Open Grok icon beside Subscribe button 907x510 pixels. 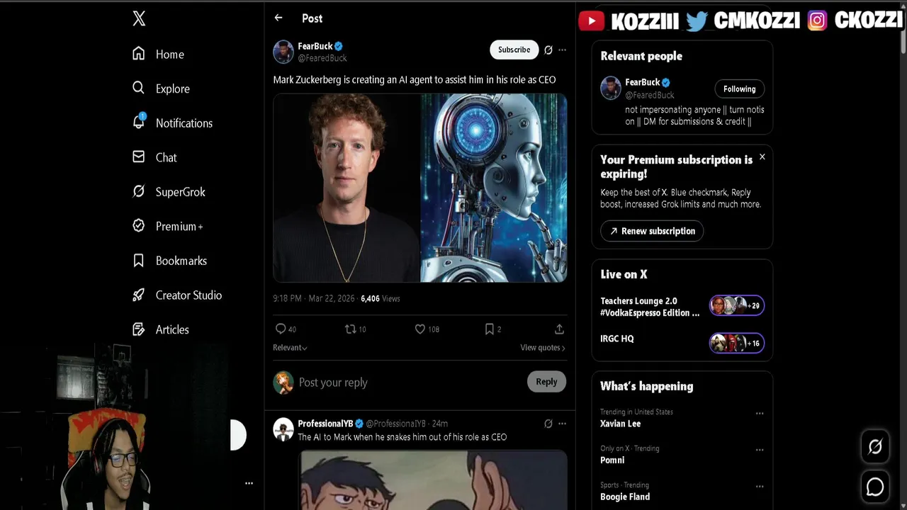[x=548, y=50]
